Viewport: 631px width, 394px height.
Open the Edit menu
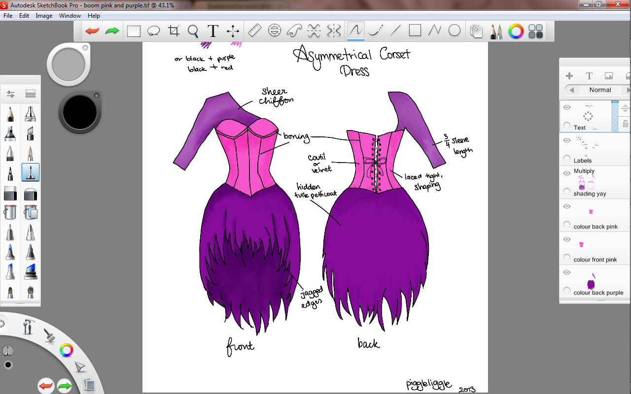pos(24,16)
